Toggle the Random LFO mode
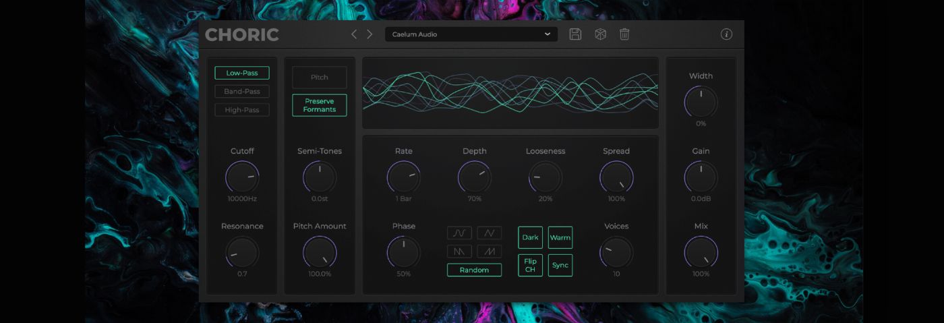 point(474,270)
